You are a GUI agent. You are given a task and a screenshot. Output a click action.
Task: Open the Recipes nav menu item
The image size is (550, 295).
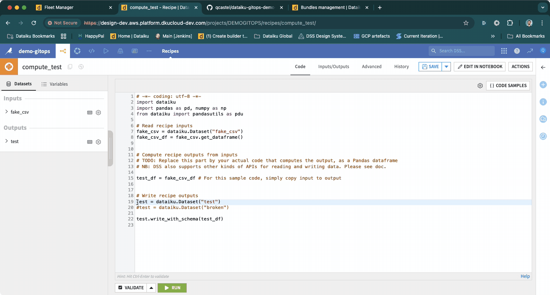click(x=170, y=51)
